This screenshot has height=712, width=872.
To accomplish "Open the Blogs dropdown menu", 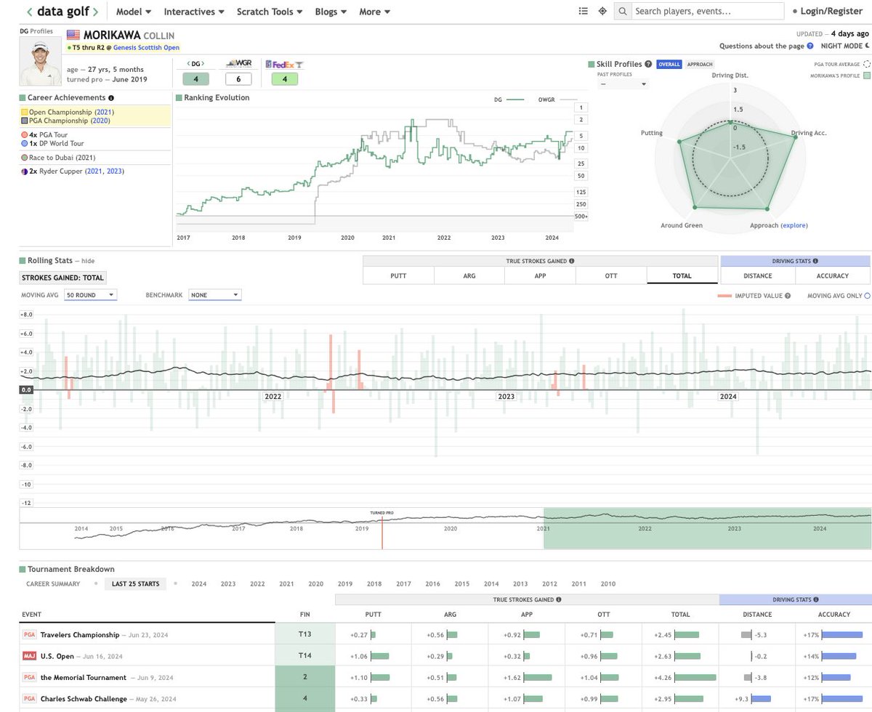I will (x=331, y=12).
